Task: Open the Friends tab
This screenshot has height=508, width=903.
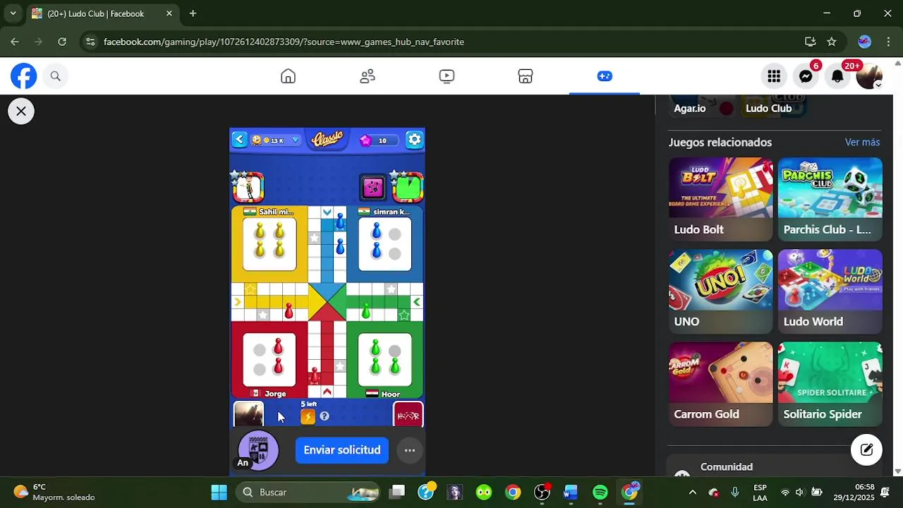Action: [x=368, y=76]
